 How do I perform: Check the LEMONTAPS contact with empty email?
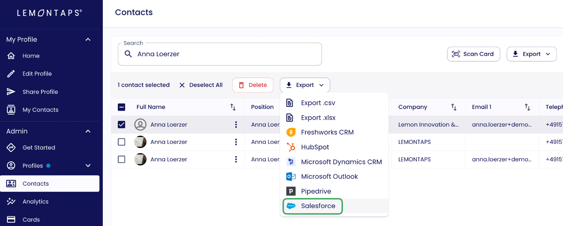pos(121,142)
